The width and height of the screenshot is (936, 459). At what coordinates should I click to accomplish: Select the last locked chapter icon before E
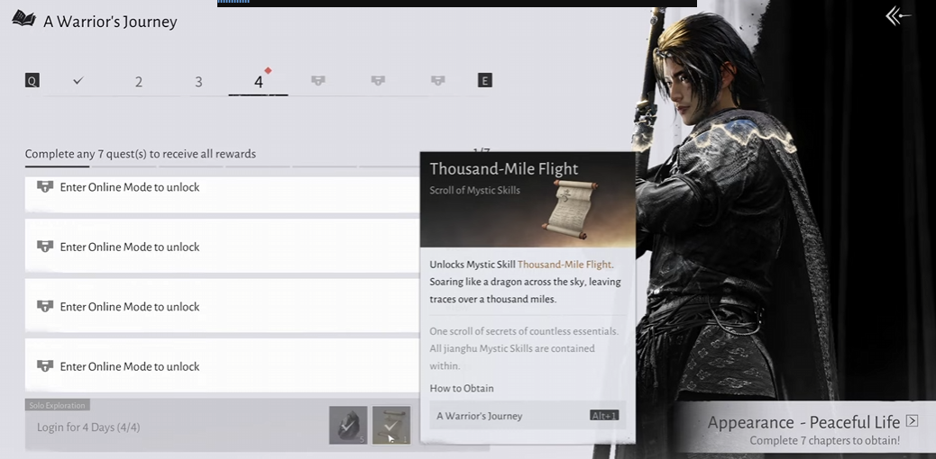(x=437, y=81)
